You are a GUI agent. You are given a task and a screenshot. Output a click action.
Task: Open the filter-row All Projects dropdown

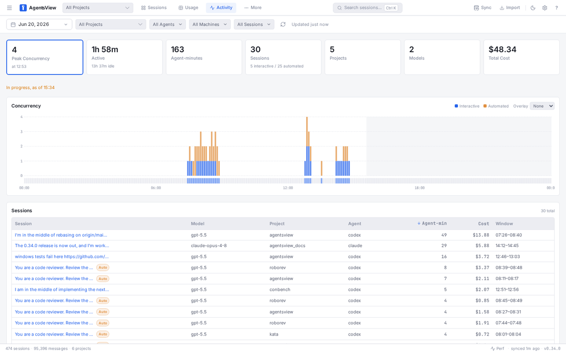(111, 24)
